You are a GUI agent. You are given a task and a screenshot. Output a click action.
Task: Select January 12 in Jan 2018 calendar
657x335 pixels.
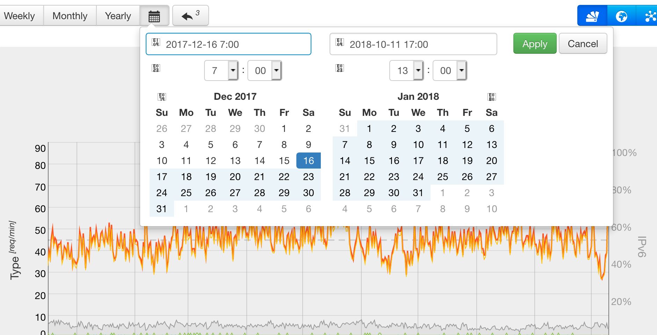(x=467, y=144)
